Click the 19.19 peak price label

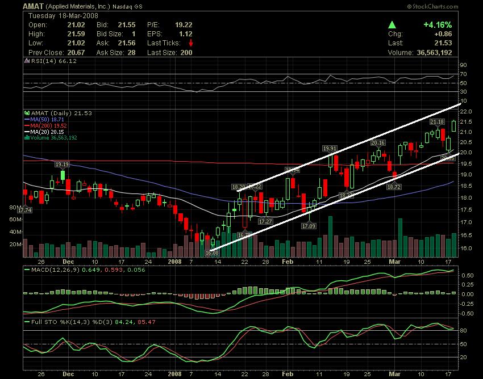pos(62,165)
